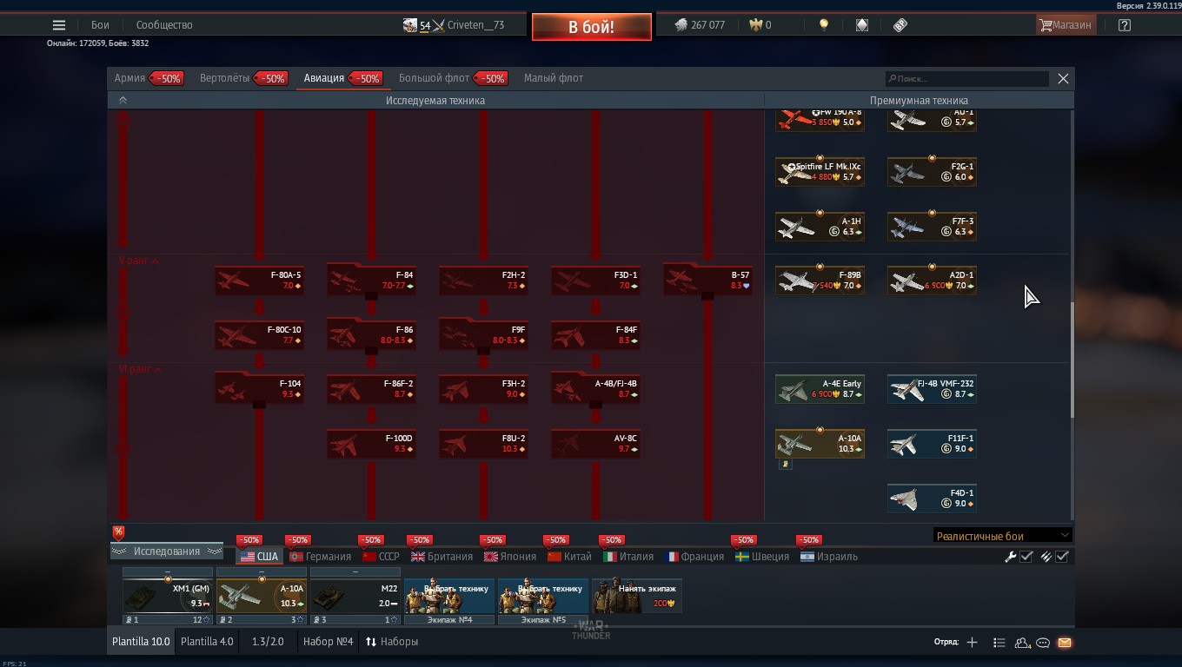Select preset Набор №4

(328, 642)
